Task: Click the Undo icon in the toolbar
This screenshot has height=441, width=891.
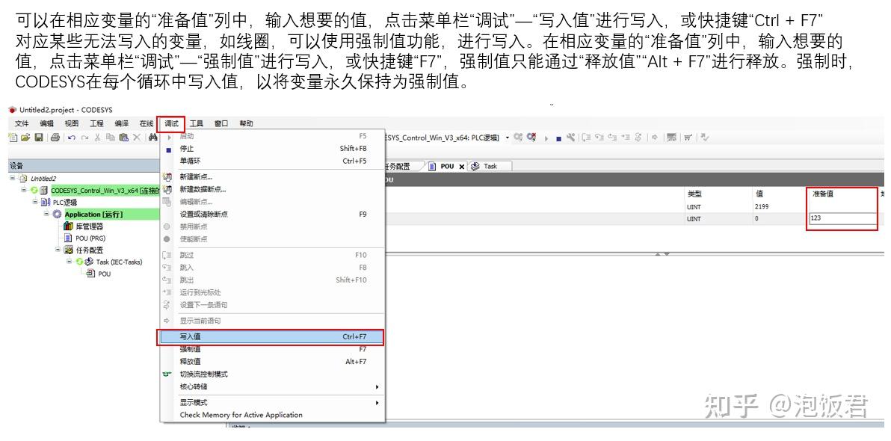Action: (72, 138)
